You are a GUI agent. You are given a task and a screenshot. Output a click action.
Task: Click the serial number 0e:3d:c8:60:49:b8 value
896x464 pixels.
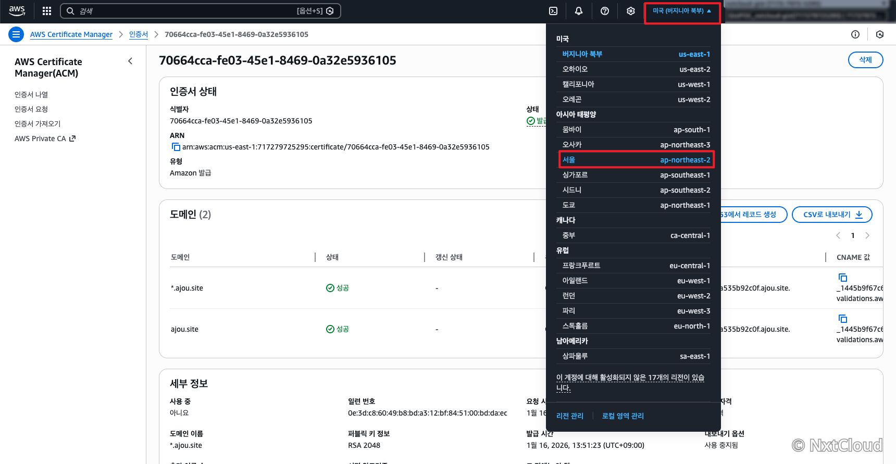(x=428, y=413)
